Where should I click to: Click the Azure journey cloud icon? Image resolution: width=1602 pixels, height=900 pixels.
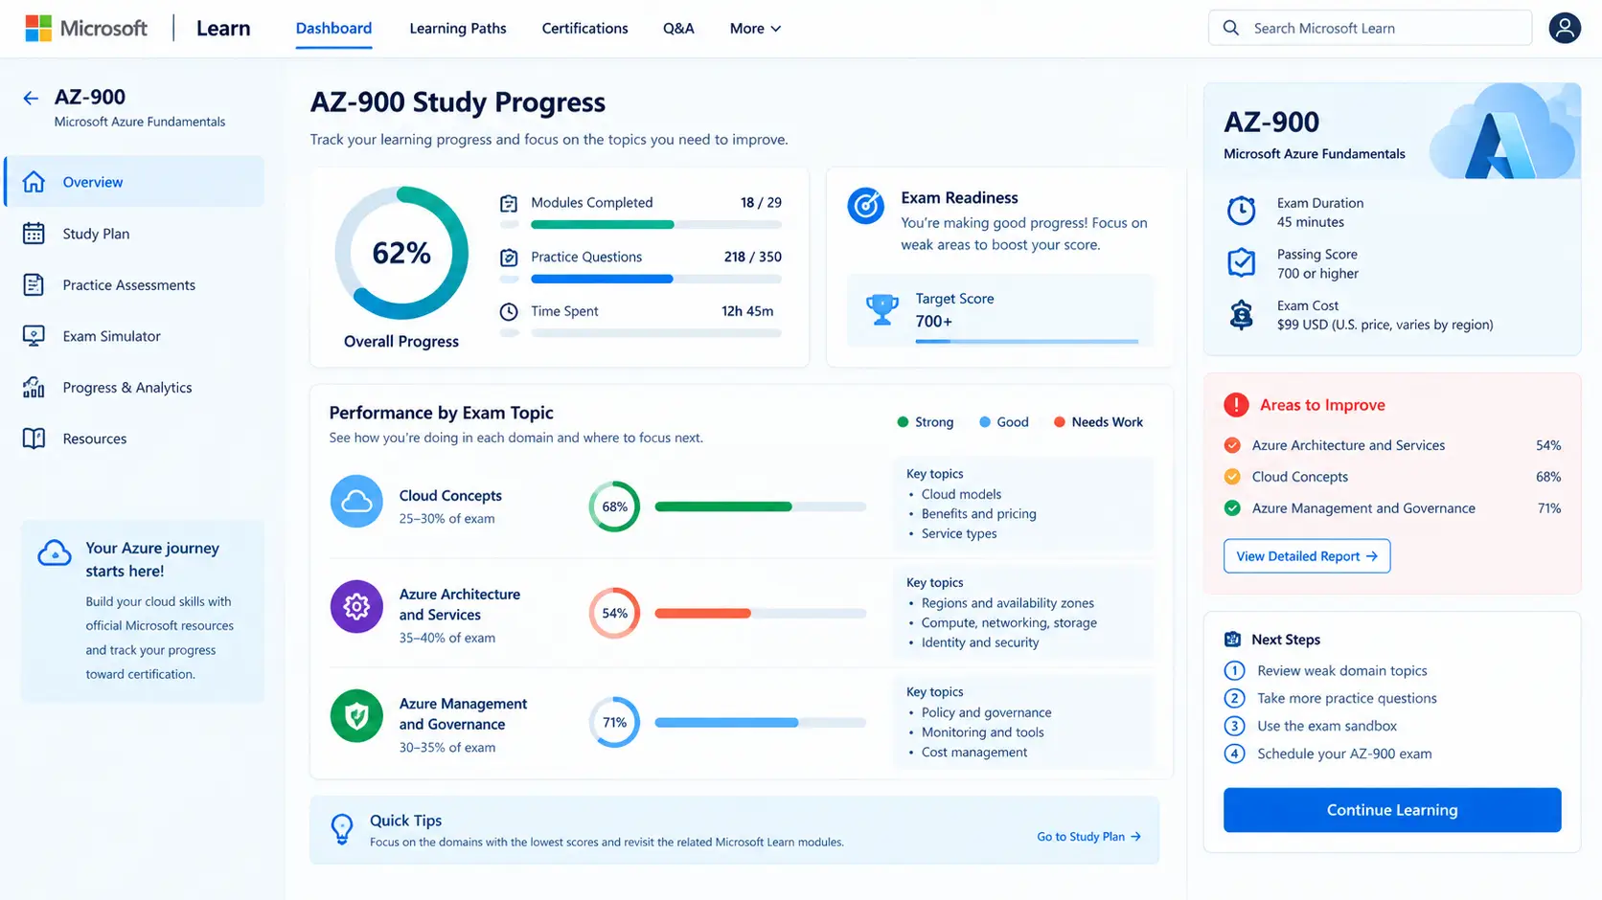(x=55, y=553)
